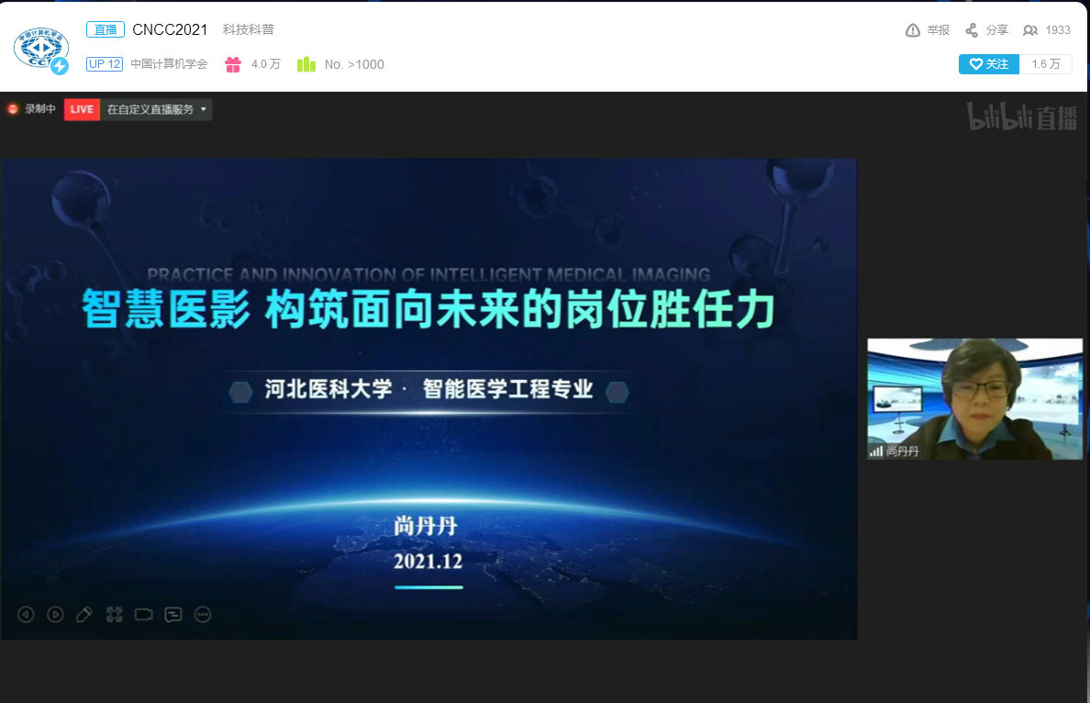Viewport: 1090px width, 703px height.
Task: Open the CNCC2021 stream title
Action: click(170, 29)
